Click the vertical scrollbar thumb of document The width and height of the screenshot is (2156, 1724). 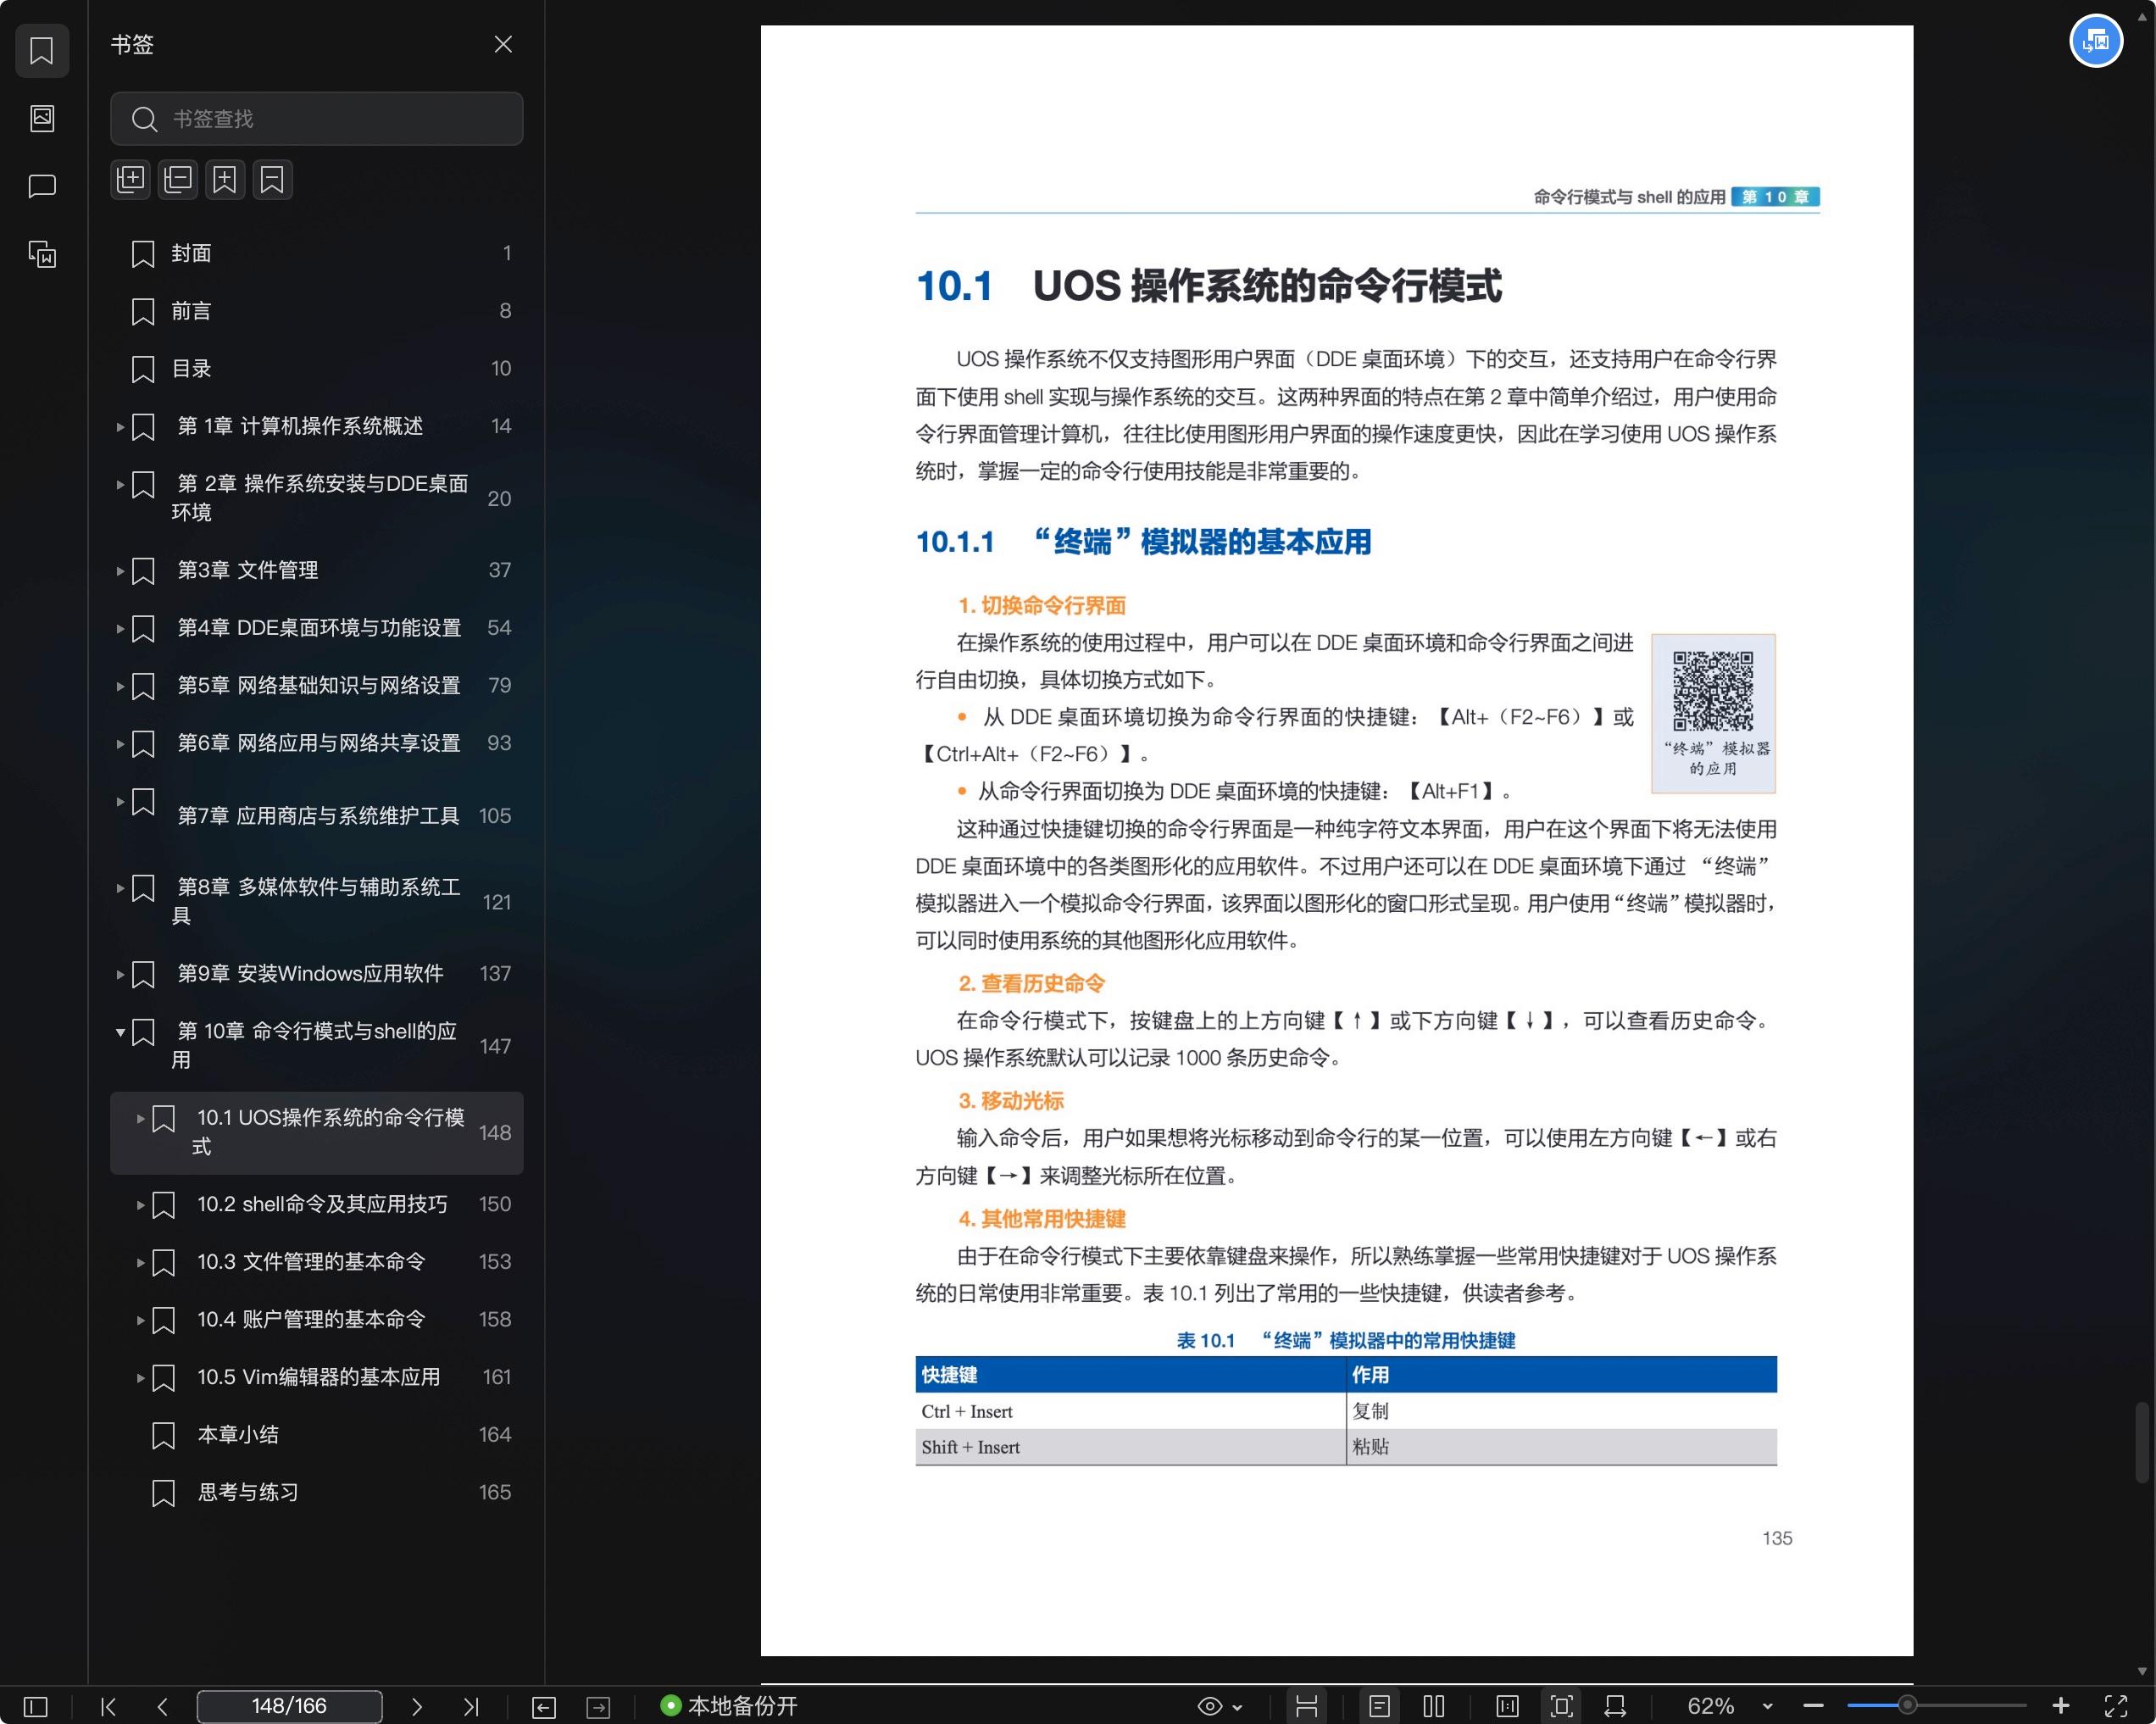[2141, 1442]
